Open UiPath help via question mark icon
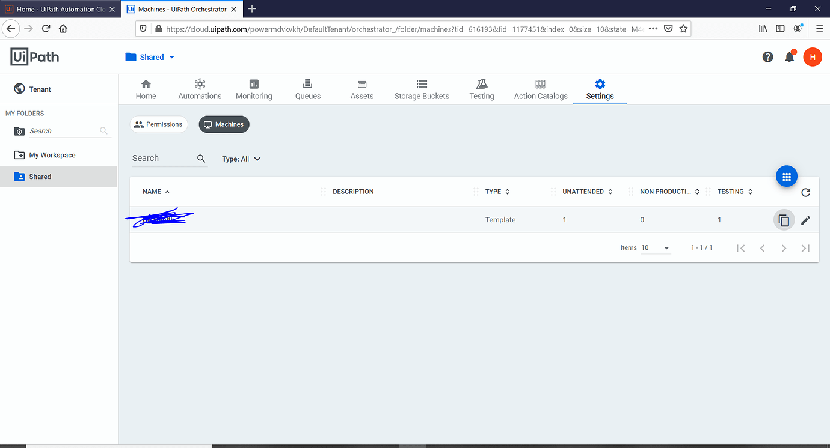This screenshot has width=830, height=448. (768, 56)
